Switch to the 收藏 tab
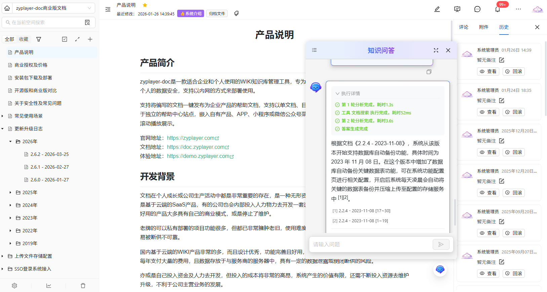 24,39
